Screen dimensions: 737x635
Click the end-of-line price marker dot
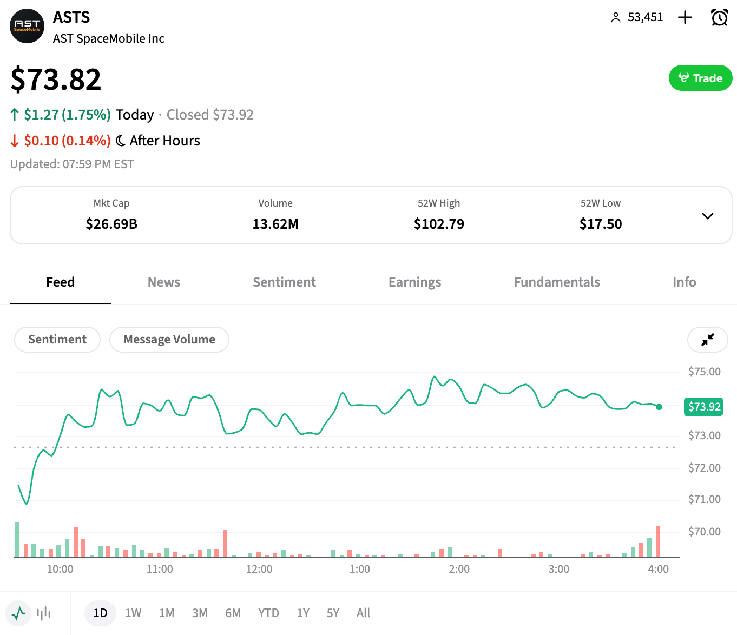pyautogui.click(x=659, y=407)
